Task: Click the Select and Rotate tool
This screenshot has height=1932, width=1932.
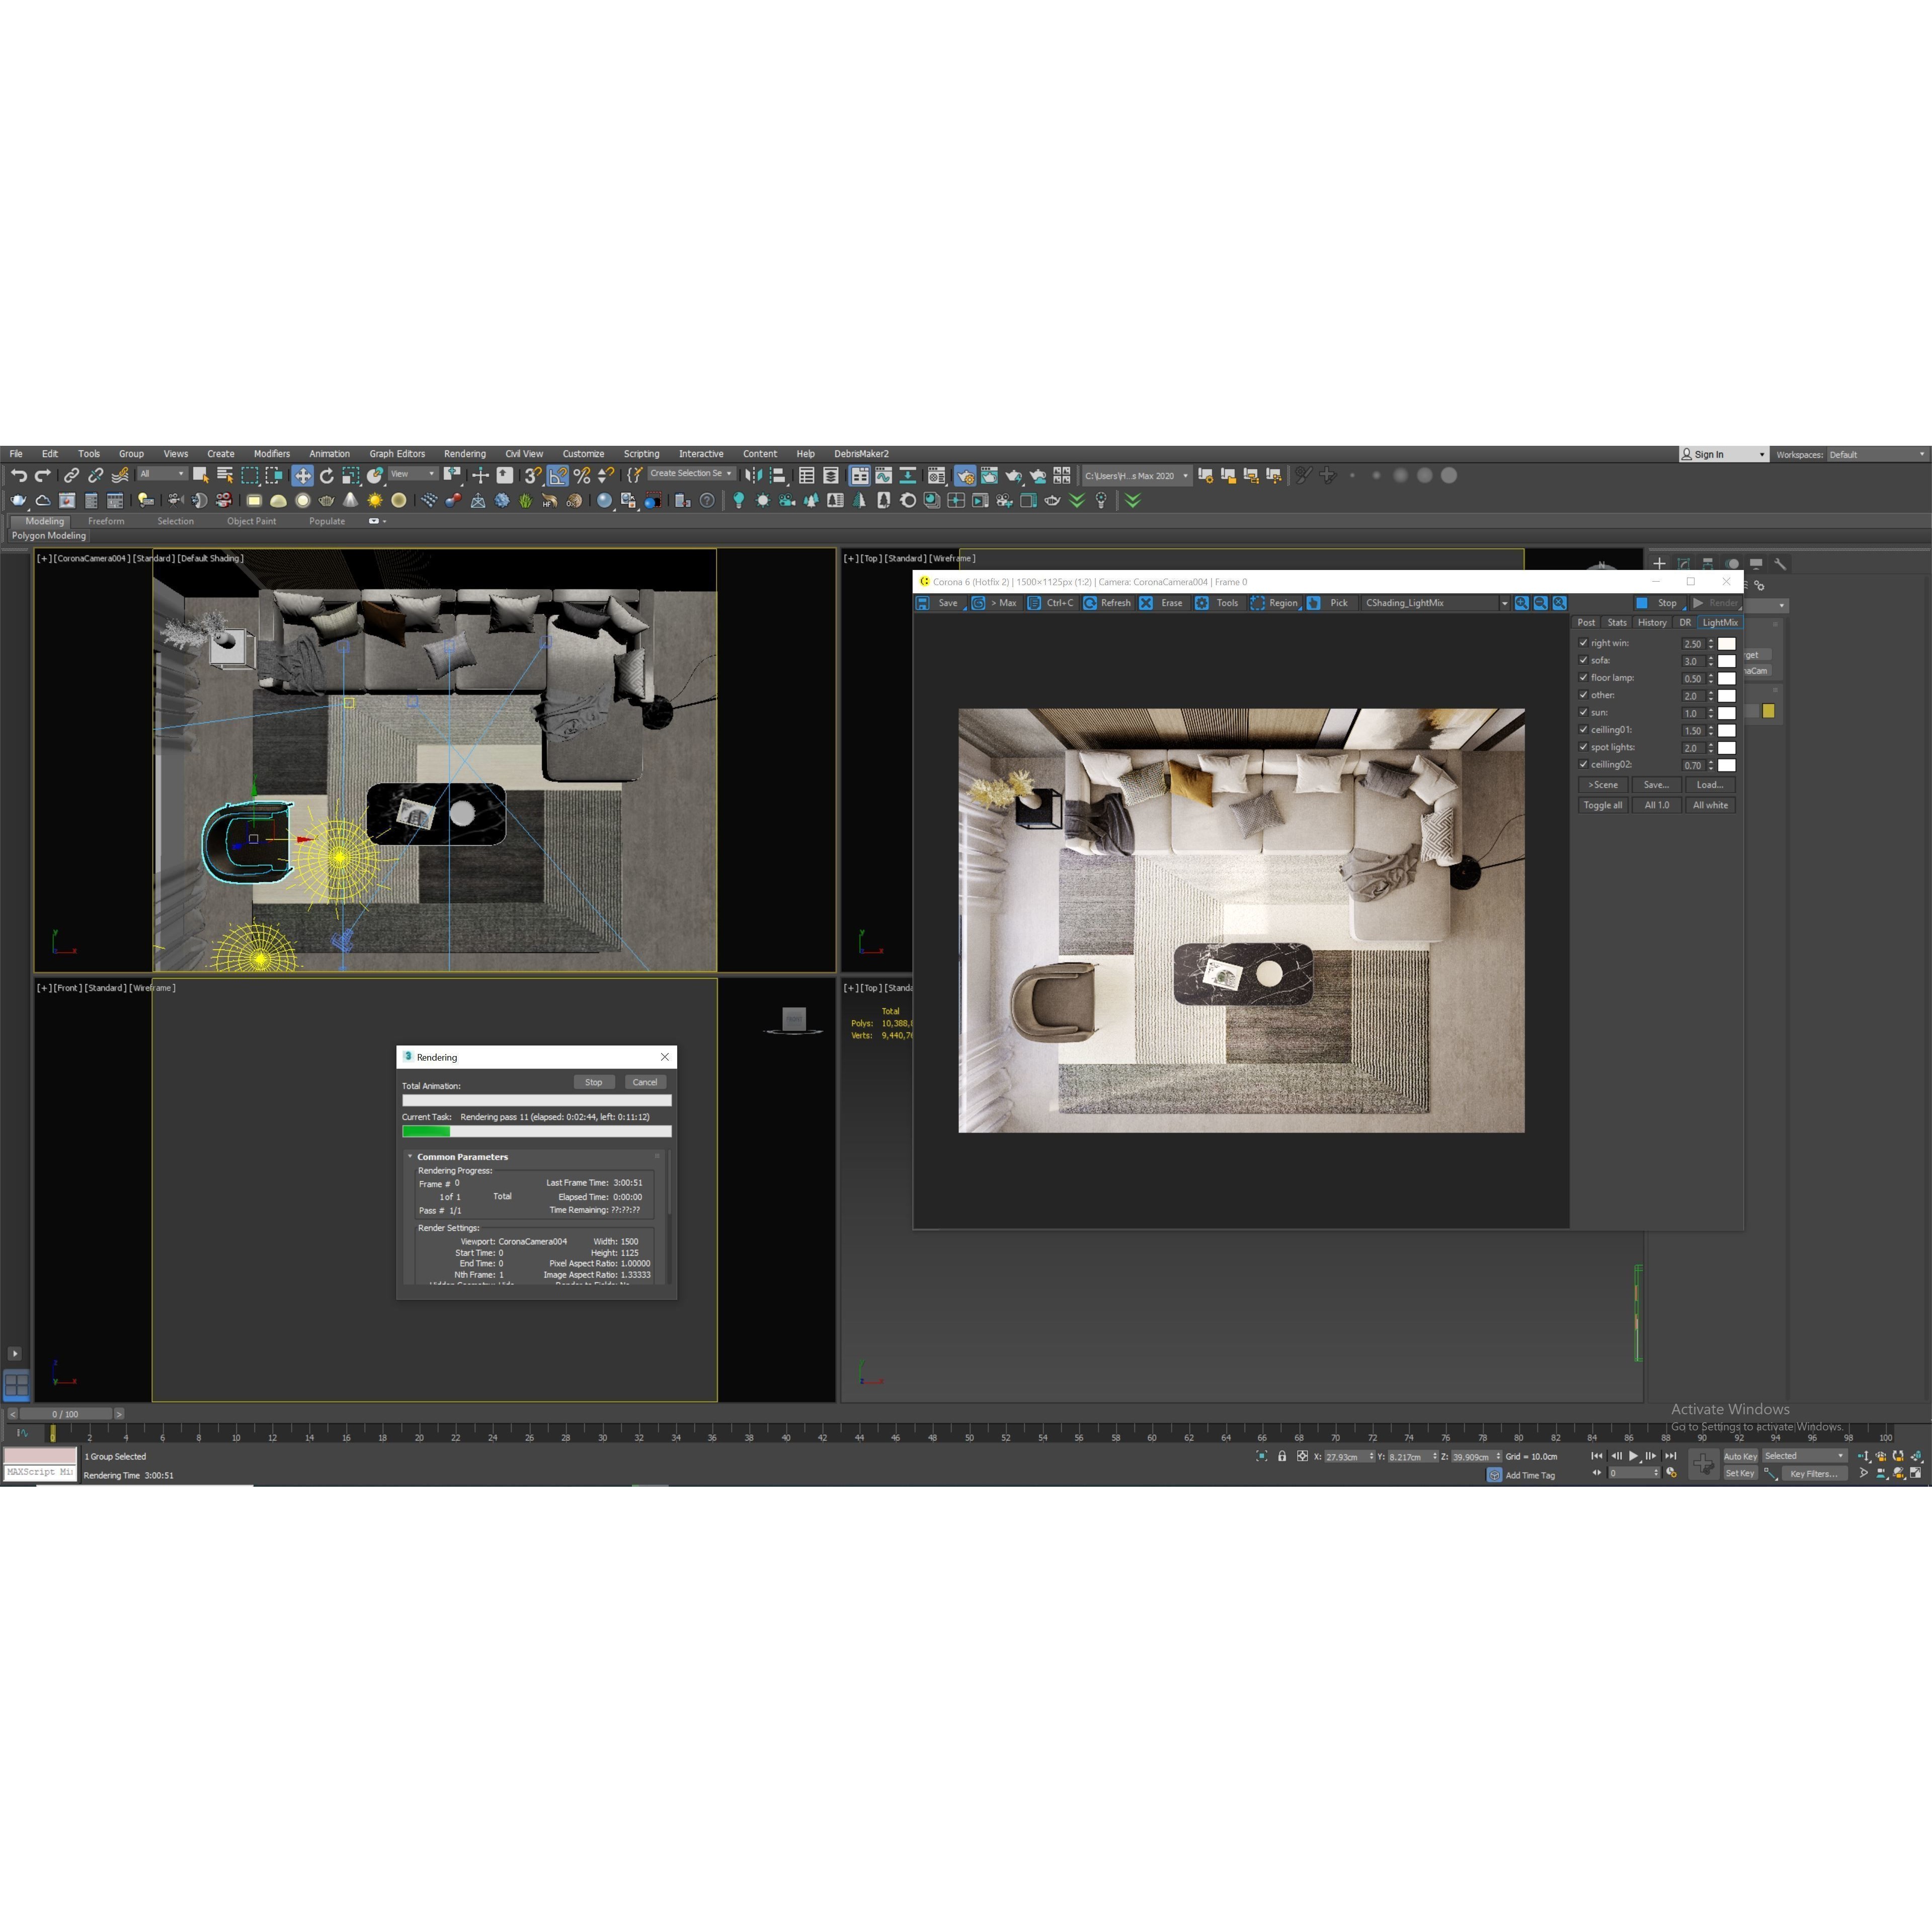Action: click(x=326, y=476)
